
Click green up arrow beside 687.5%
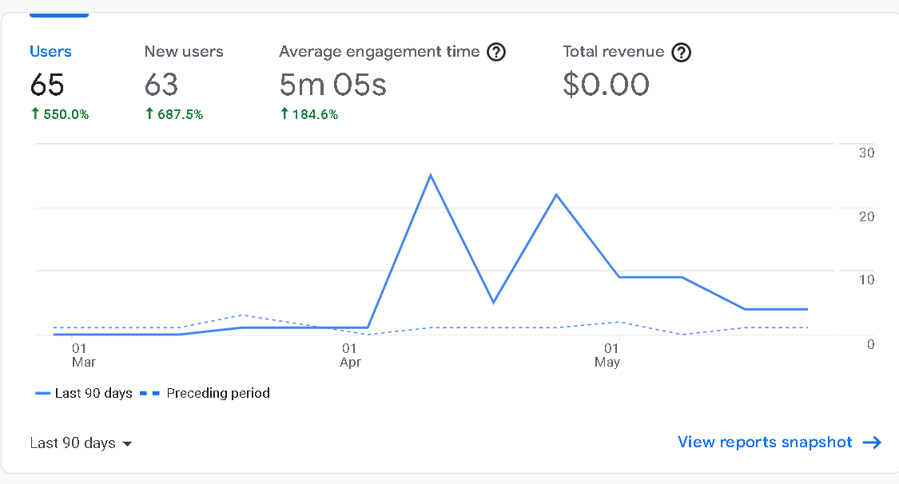(x=149, y=113)
